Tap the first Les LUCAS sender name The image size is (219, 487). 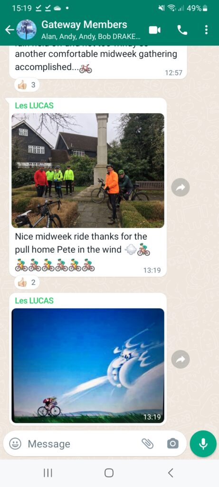click(x=34, y=106)
